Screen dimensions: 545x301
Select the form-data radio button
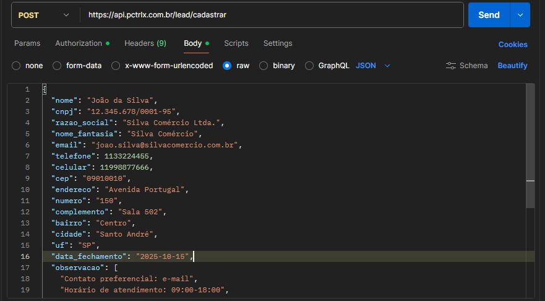(57, 66)
